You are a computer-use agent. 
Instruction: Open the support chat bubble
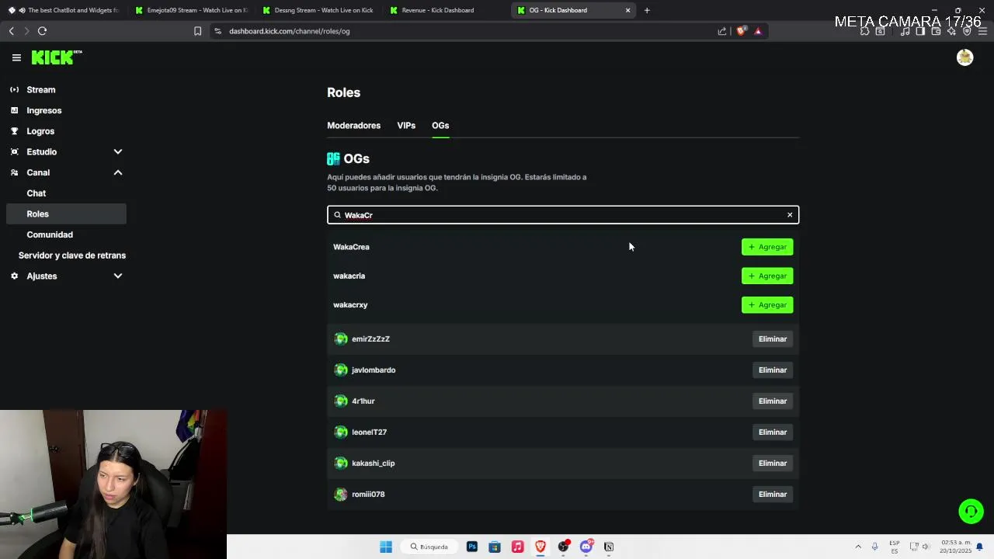[971, 511]
